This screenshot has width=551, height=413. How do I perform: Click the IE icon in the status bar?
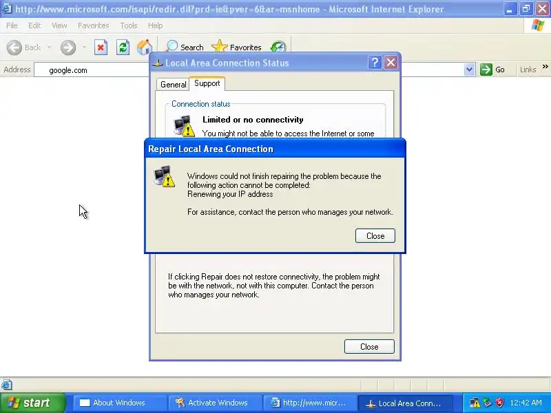(x=7, y=385)
